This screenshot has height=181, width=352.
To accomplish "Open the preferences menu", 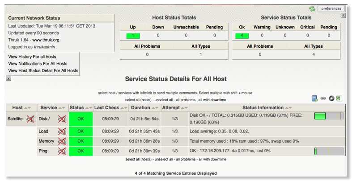I will tap(331, 8).
